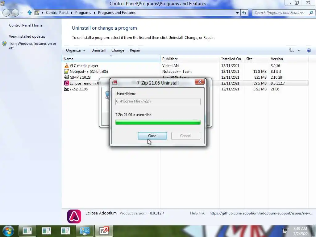Select the GIMP 2.10.28 entry

185,77
